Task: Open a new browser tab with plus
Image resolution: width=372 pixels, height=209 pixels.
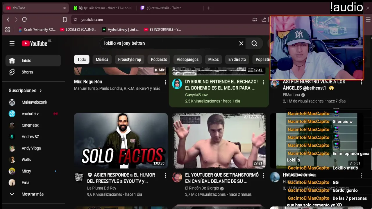Action: pyautogui.click(x=208, y=8)
